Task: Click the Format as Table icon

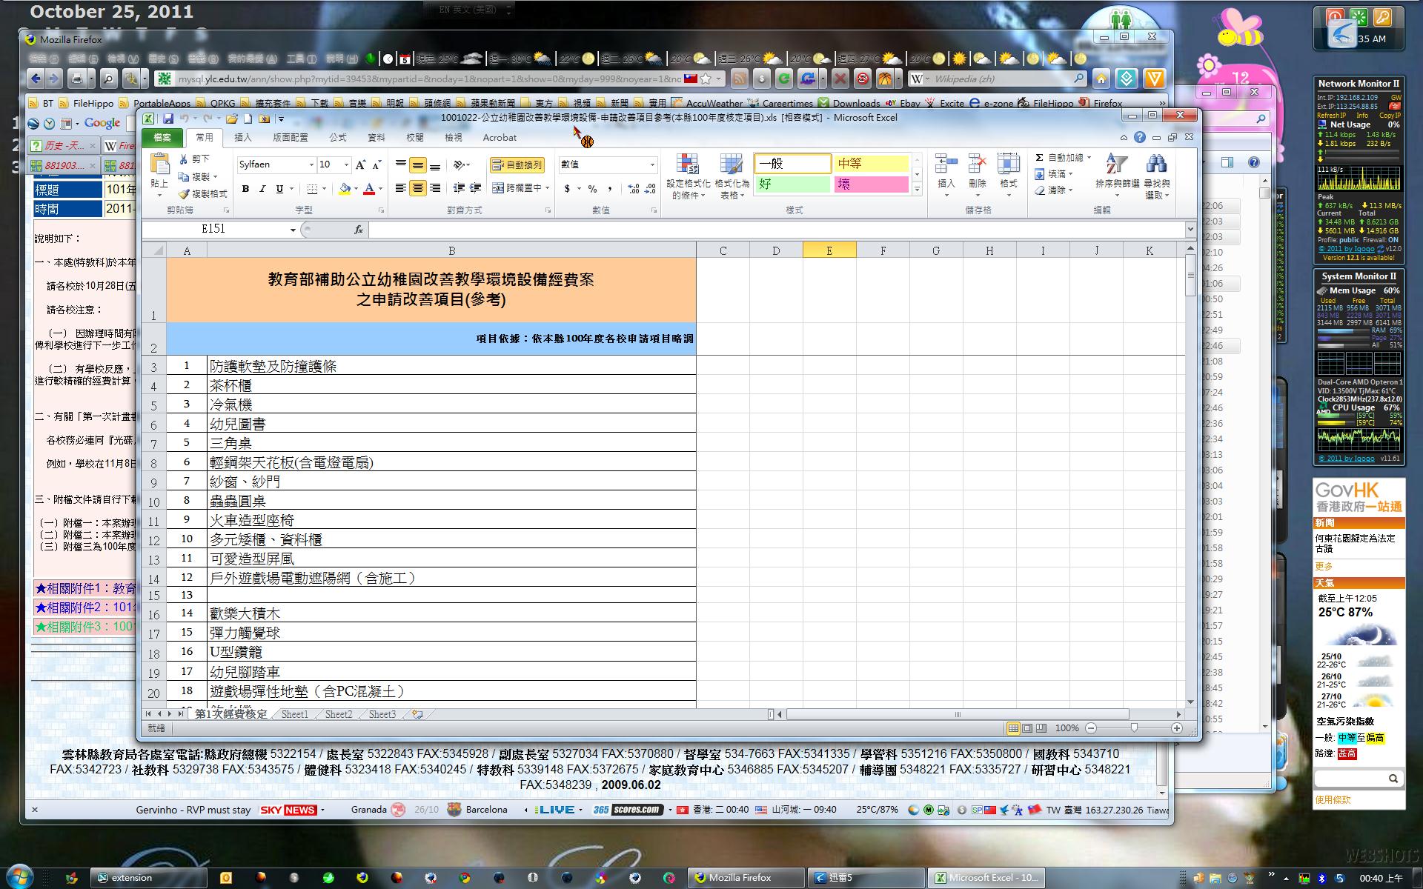Action: [732, 165]
